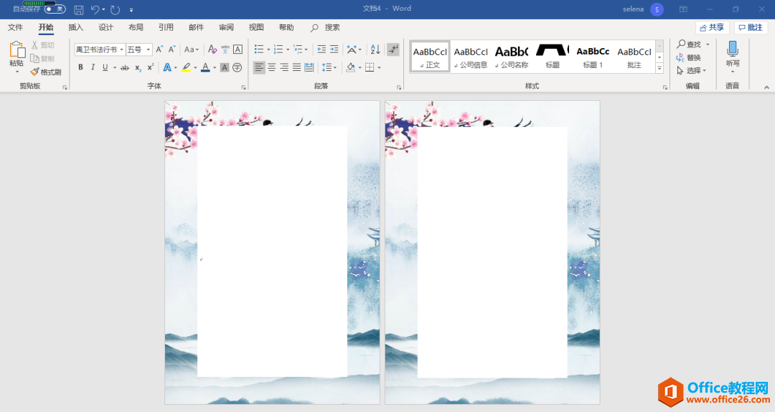
Task: Click the Share (共享) button
Action: (x=712, y=27)
